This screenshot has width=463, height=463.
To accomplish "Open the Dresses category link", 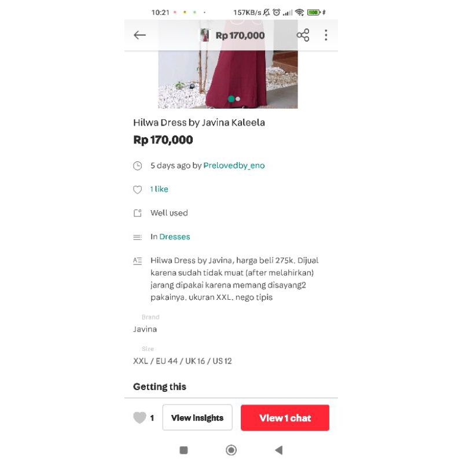I will (175, 237).
